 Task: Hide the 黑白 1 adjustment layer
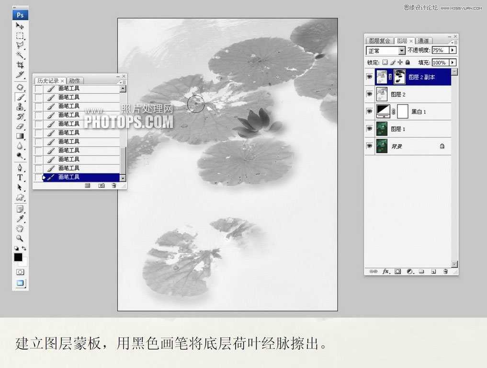point(369,111)
